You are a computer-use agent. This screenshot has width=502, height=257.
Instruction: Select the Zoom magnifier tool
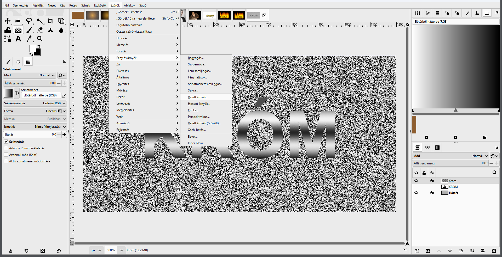tap(40, 39)
